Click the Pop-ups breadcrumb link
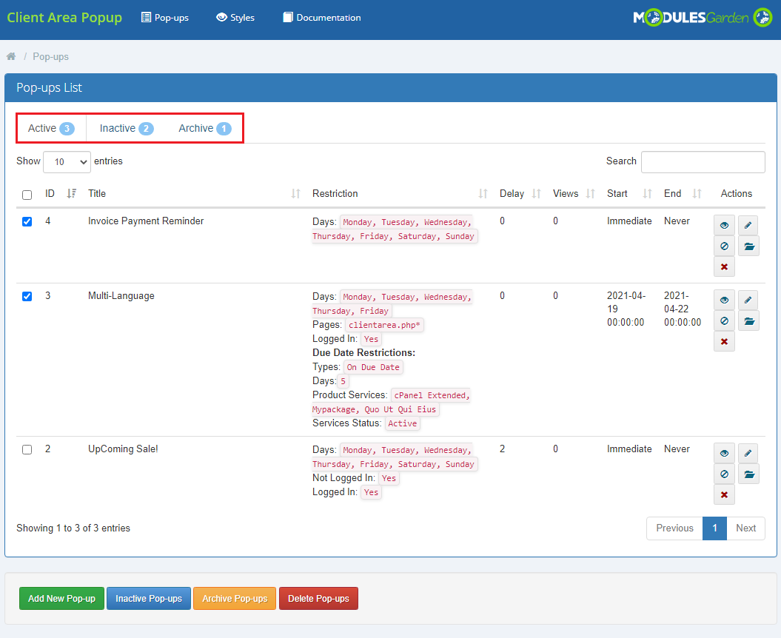 [51, 56]
